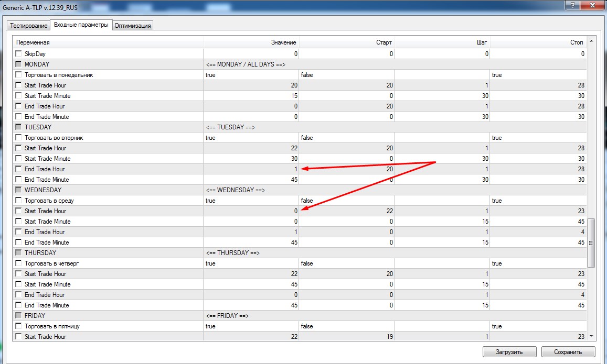Click Wednesday Start Trade Hour value 0

251,211
